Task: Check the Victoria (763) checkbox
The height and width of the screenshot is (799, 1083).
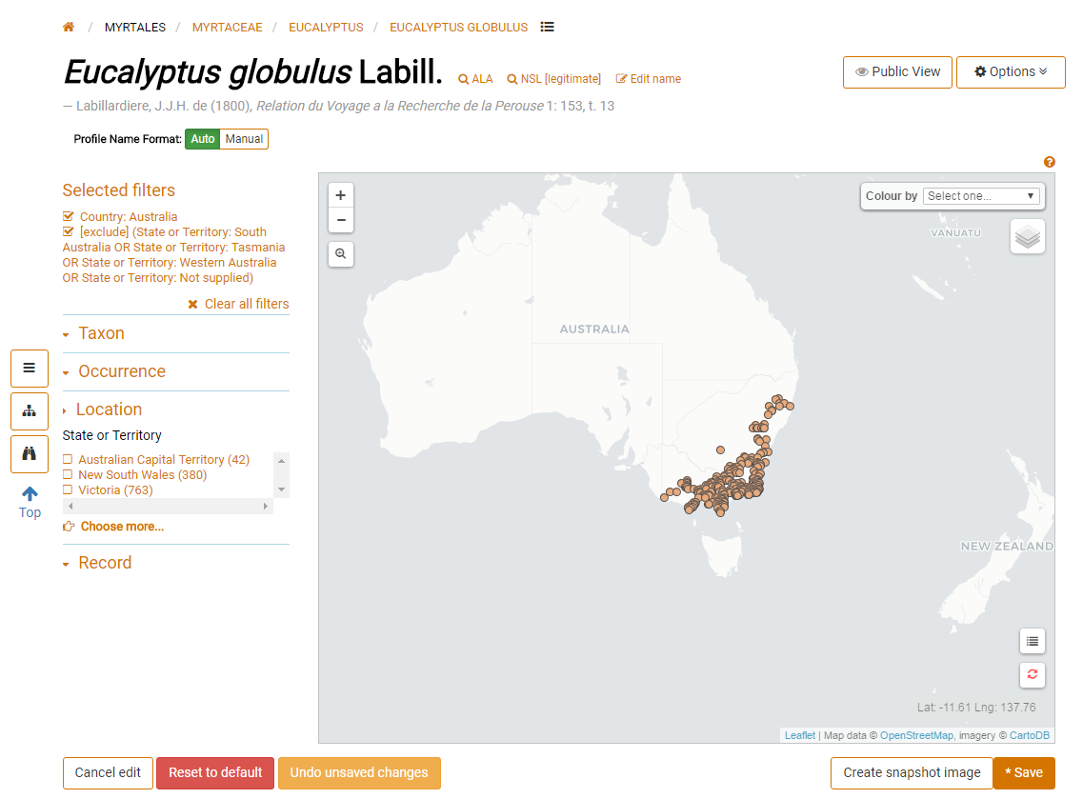Action: tap(68, 489)
